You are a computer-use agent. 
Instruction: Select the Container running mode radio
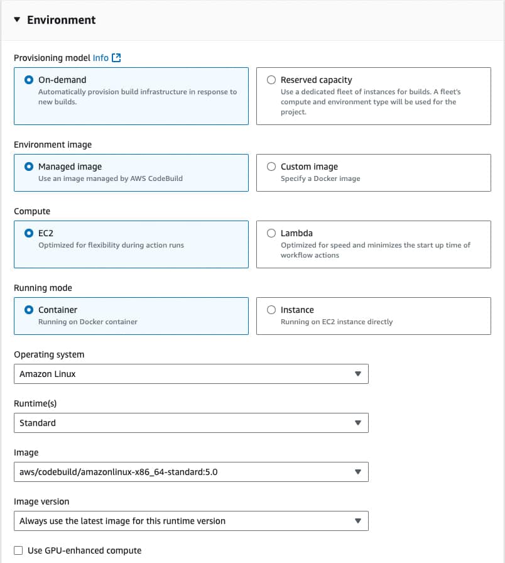(x=29, y=310)
